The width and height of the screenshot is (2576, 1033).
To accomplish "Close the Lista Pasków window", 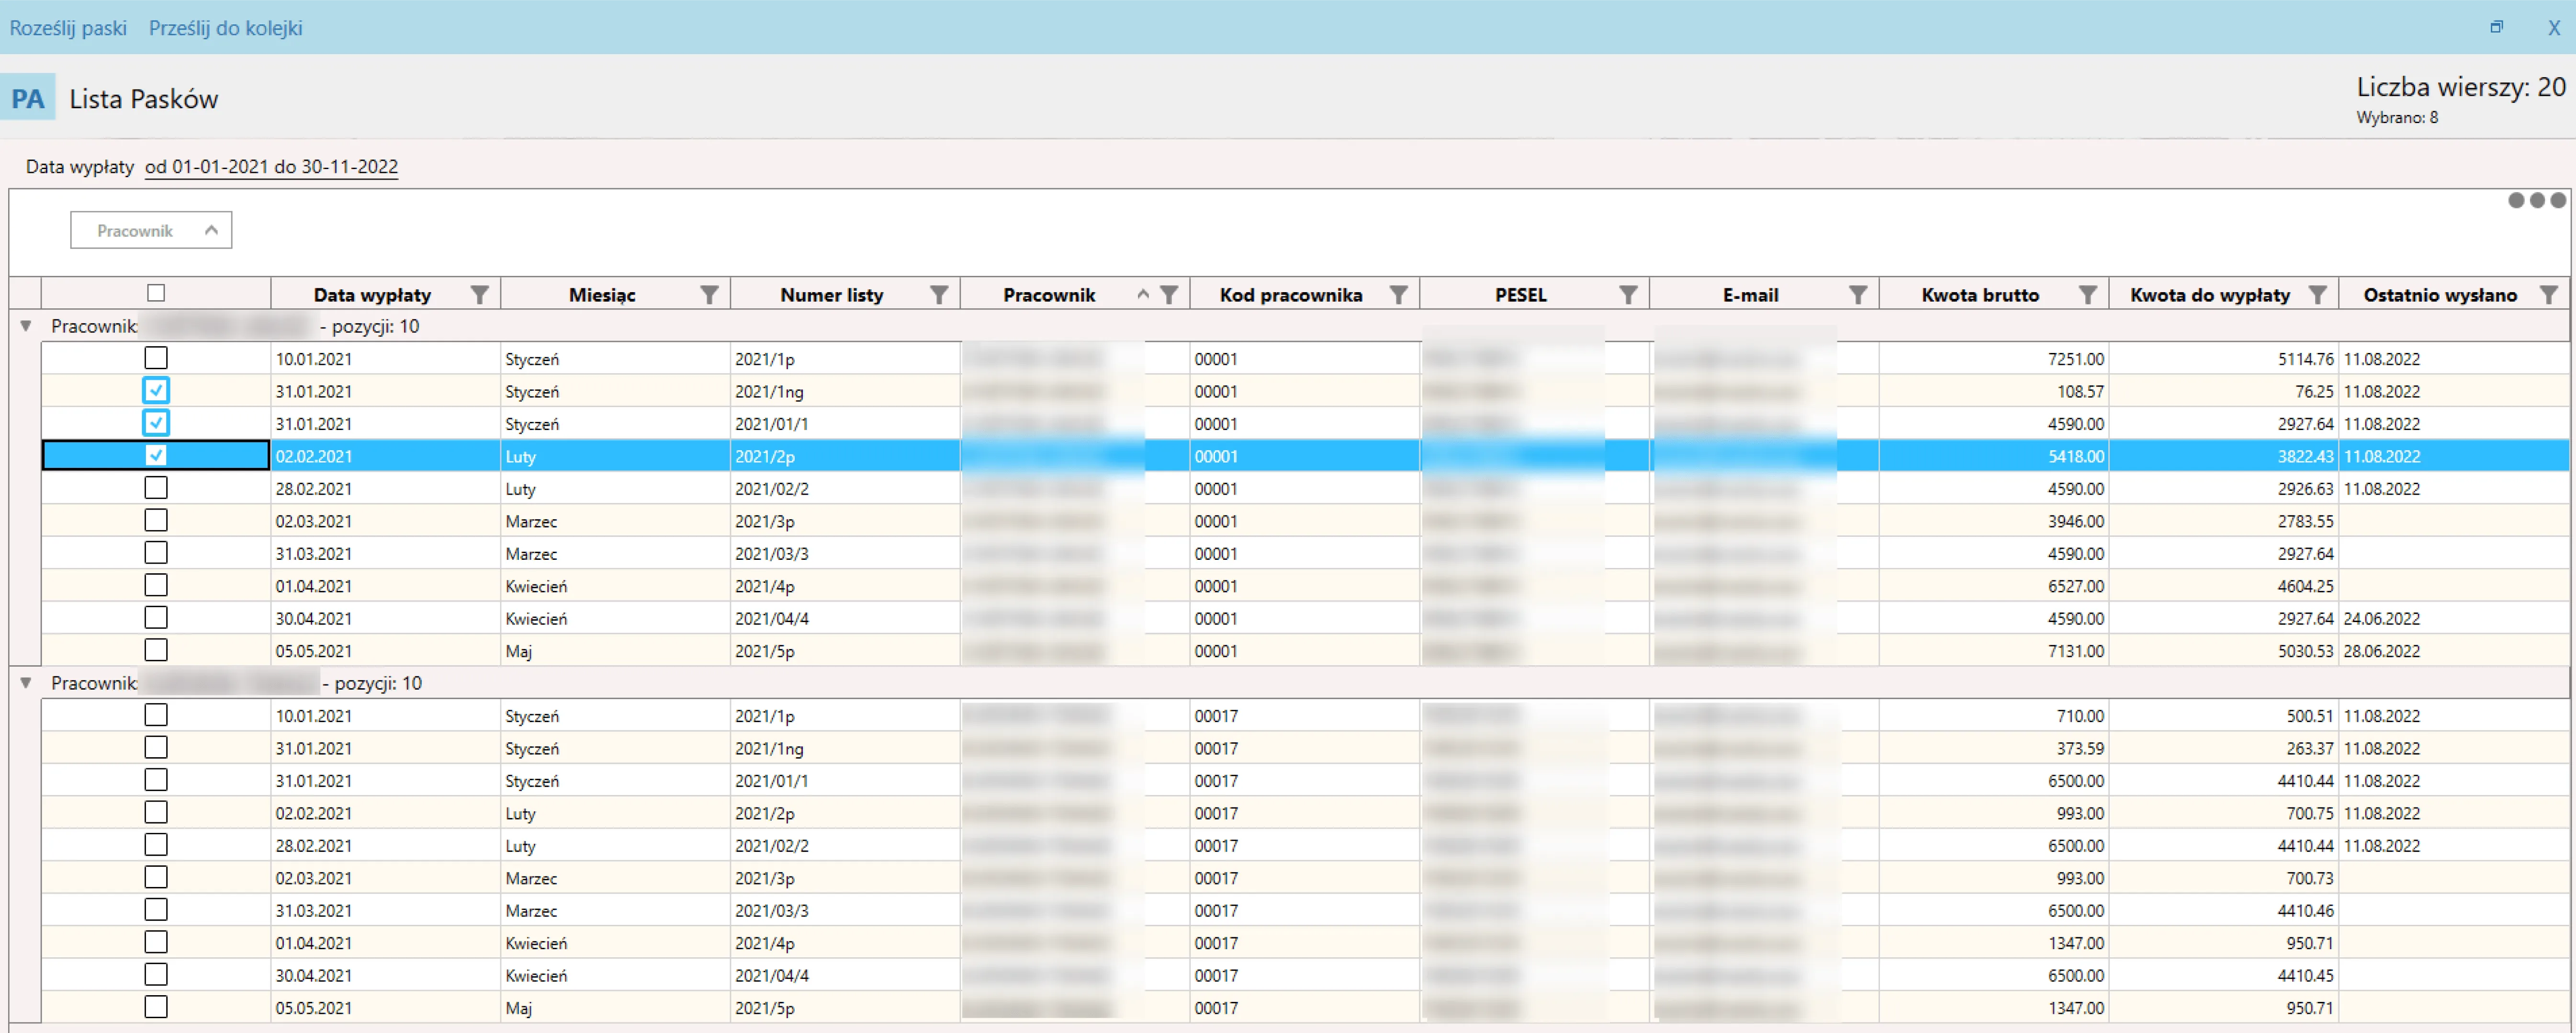I will [2554, 28].
